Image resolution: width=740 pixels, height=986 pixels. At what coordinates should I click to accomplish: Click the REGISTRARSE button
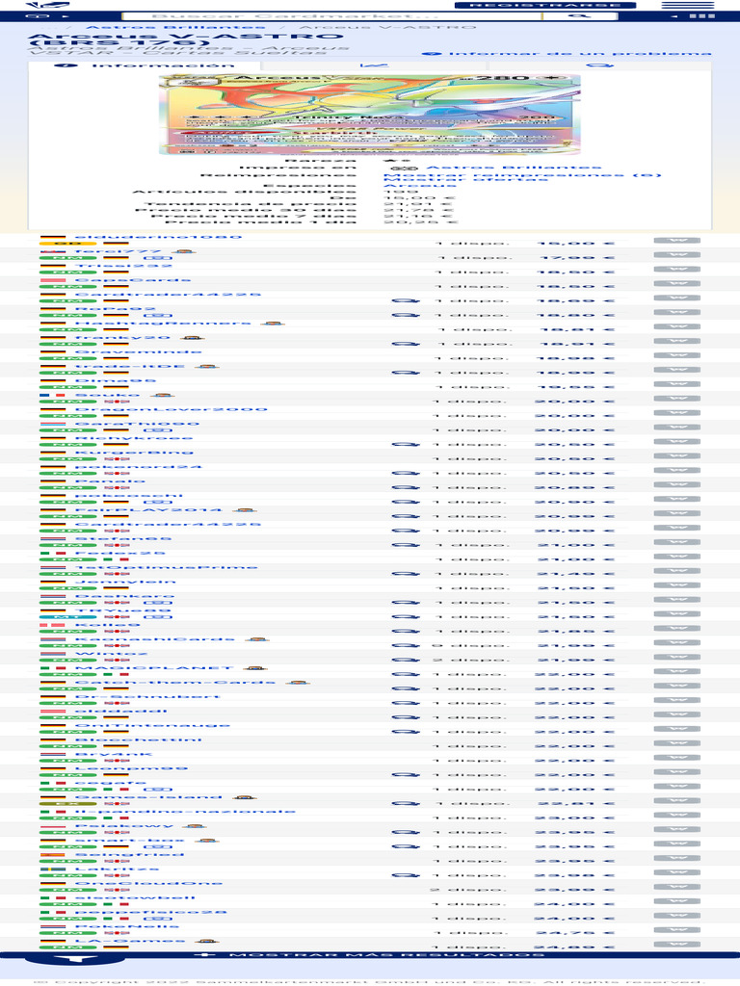pyautogui.click(x=545, y=5)
